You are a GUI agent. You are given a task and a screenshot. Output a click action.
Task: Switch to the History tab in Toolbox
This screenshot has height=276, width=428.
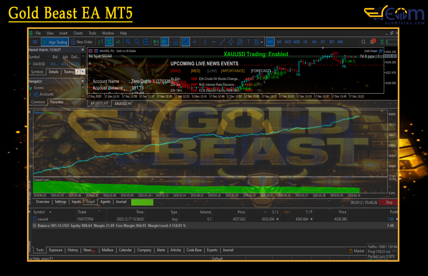[x=72, y=250]
